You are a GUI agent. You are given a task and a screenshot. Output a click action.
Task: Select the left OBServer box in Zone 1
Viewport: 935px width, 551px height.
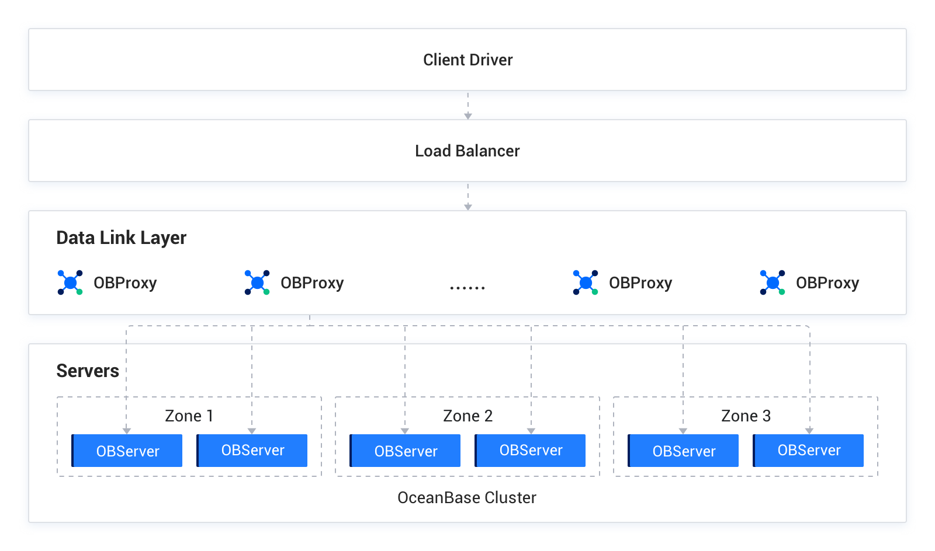127,451
